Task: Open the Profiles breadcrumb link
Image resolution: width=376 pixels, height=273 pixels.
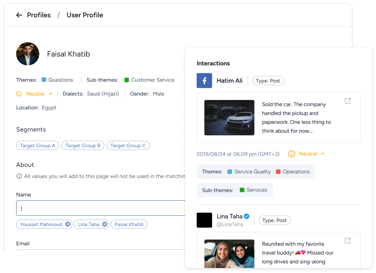Action: click(39, 15)
